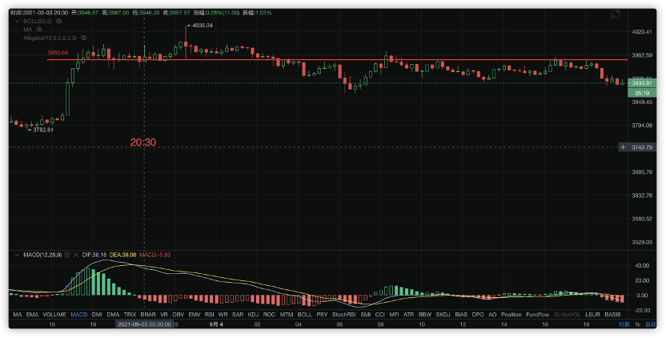Collapse the MACD panel chevron
The height and width of the screenshot is (338, 666).
pyautogui.click(x=18, y=255)
